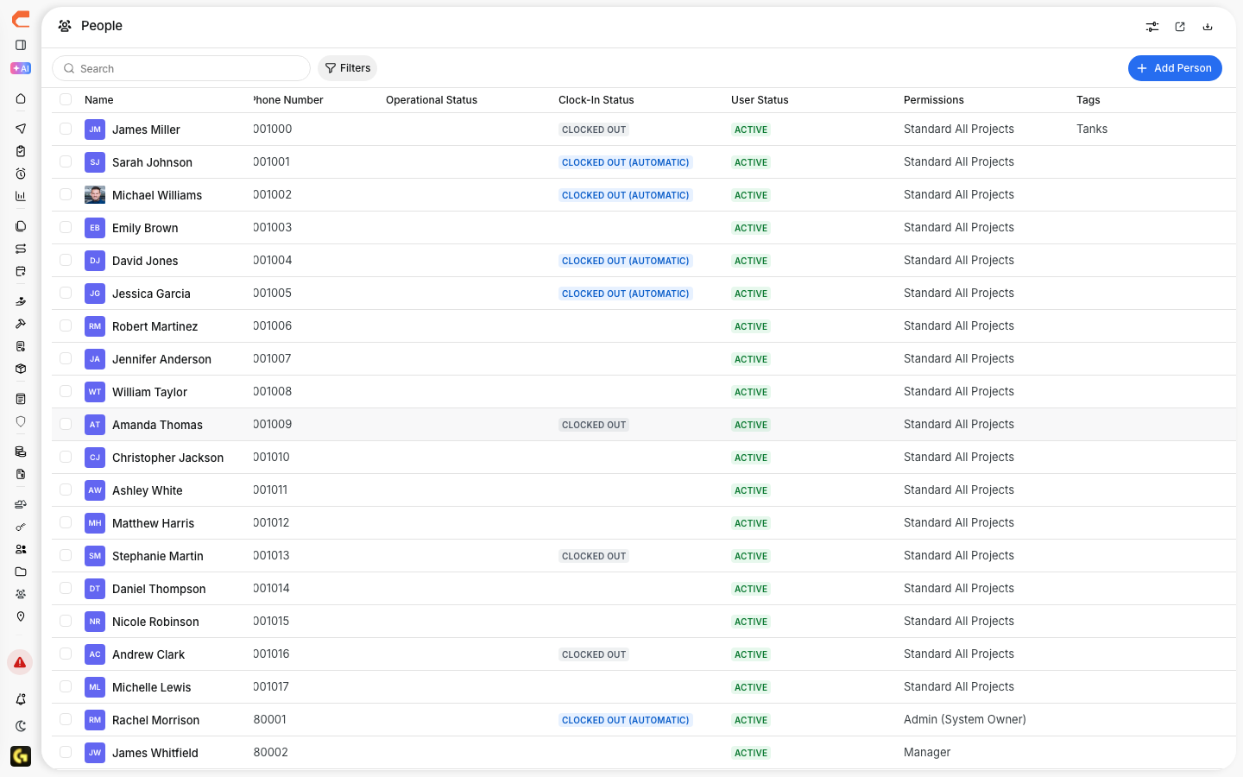1243x777 pixels.
Task: Sort by the Clock-In Status column header
Action: (596, 100)
